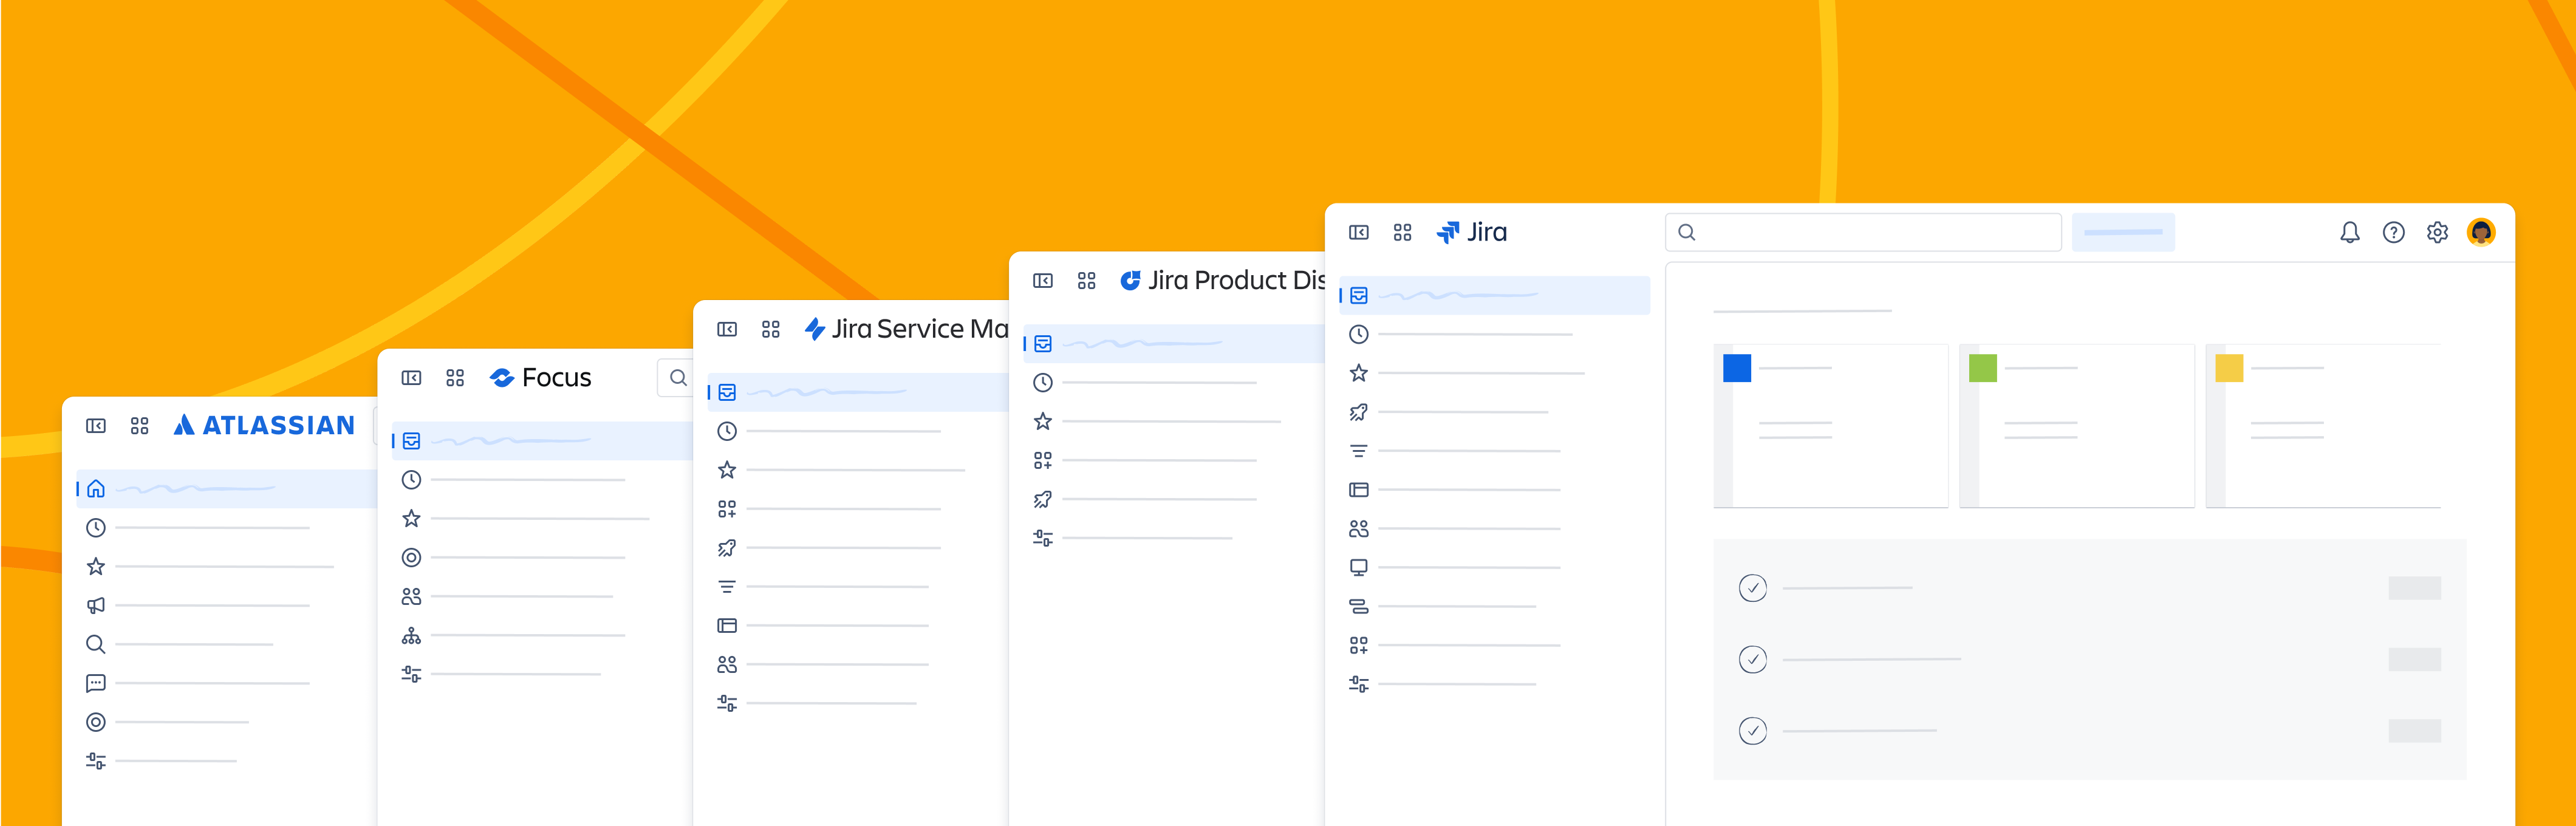Screen dimensions: 2576x826
Task: Click the user avatar in Jira
Action: coord(2481,232)
